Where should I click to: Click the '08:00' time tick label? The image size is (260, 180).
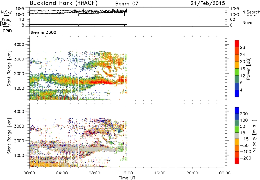pos(95,173)
